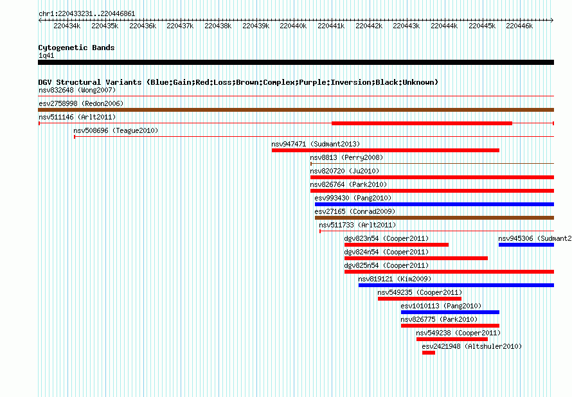Select the dgv825n54 (Cooper2011) red bar
572x397 pixels.
tap(449, 272)
